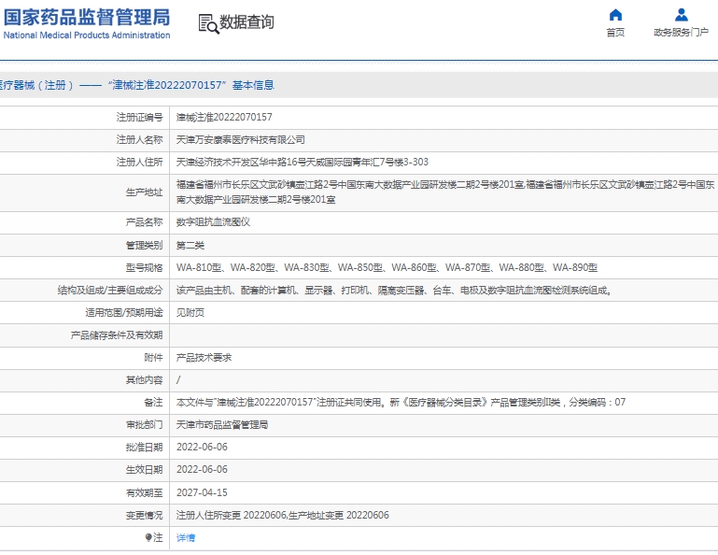Click the 适用范围/预期用途 row label
Viewport: 718px width, 555px height.
coord(124,313)
